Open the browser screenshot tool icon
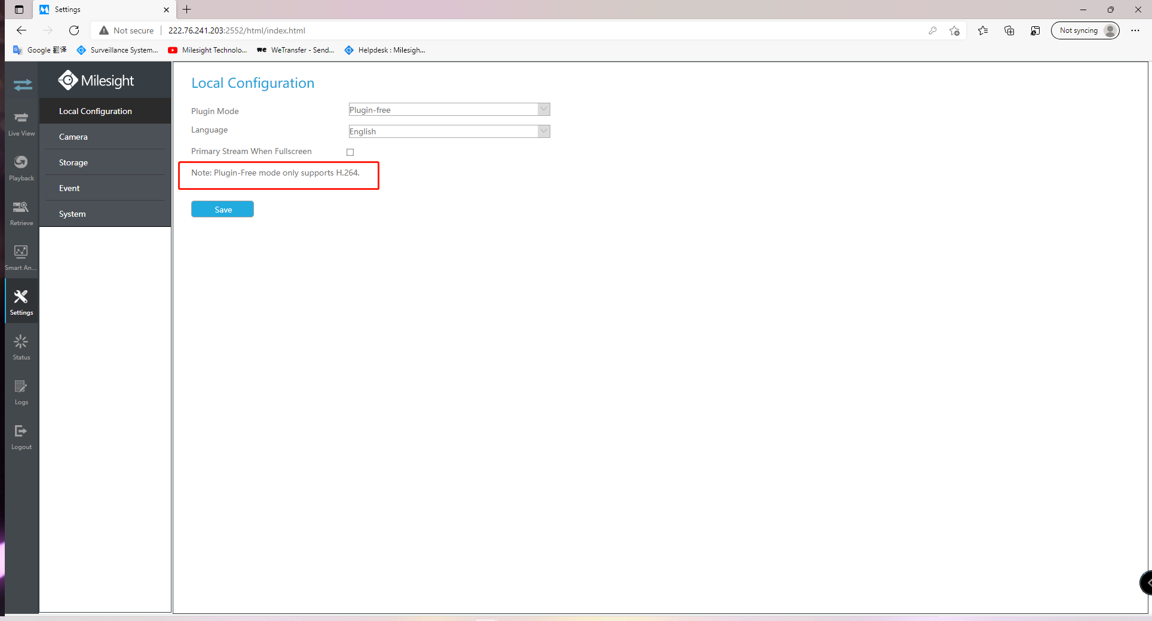 [1035, 30]
